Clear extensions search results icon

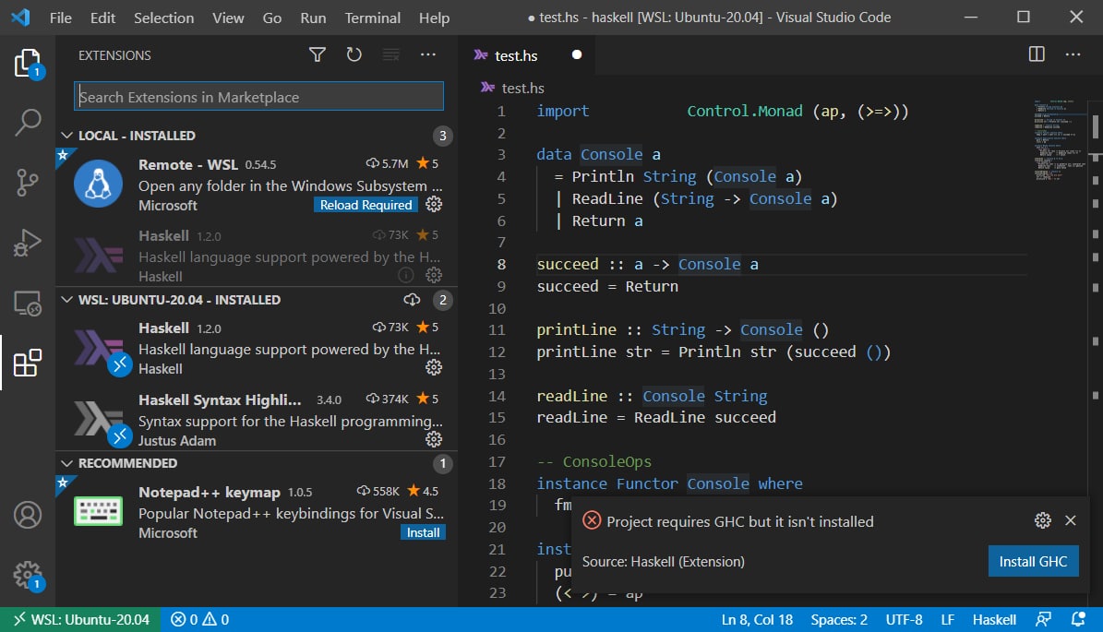tap(391, 54)
